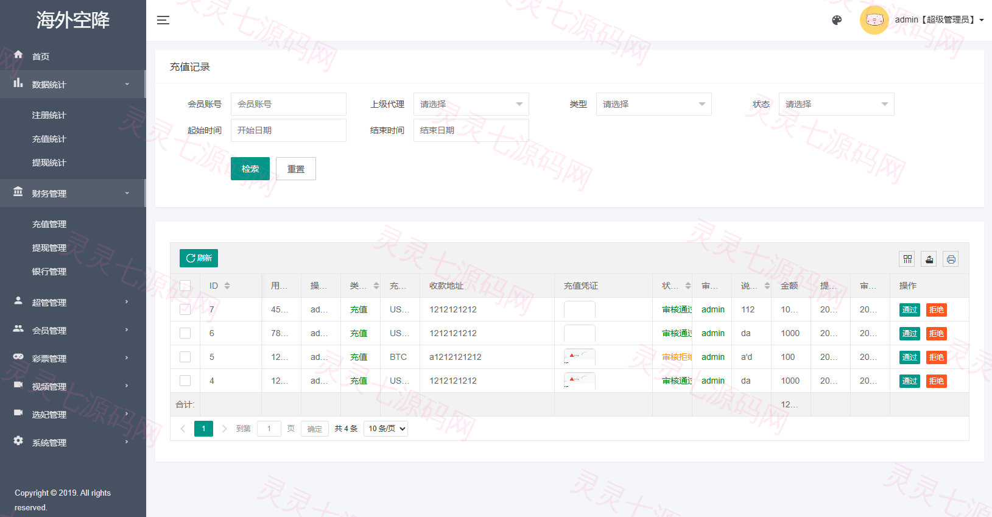Click the gear icon for 系统管理

tap(18, 441)
